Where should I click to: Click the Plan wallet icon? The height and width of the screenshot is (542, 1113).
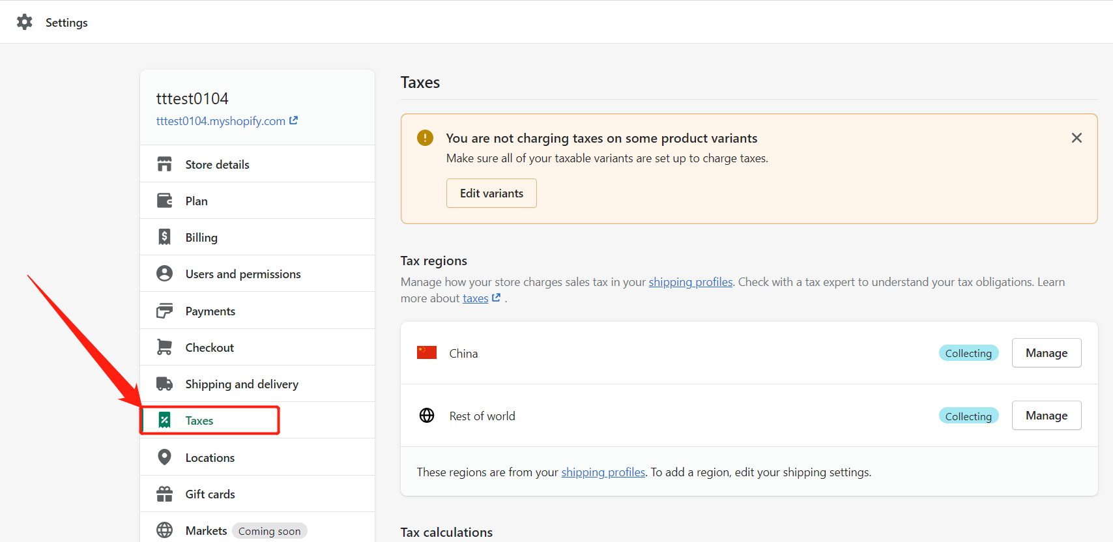tap(165, 201)
